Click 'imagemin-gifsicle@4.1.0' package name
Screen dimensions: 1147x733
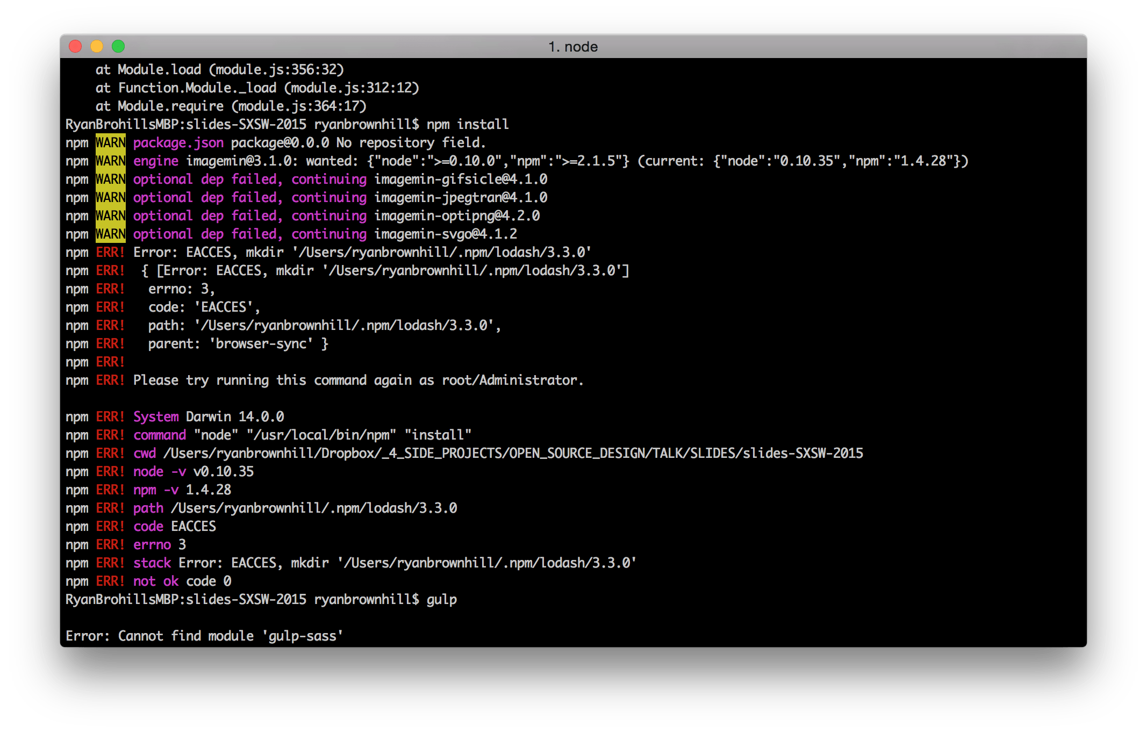coord(461,179)
